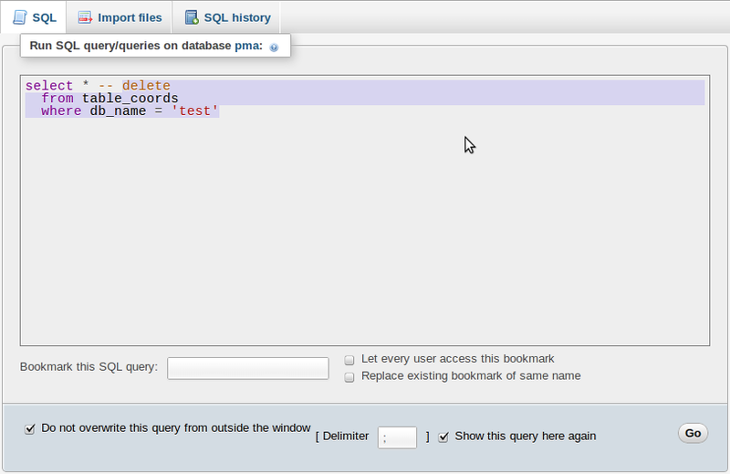
Task: Click the SQL tab's query-page icon
Action: coord(20,17)
